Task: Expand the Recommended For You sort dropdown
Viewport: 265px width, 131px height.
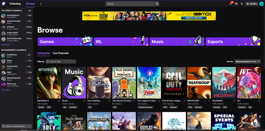Action: [x=247, y=62]
